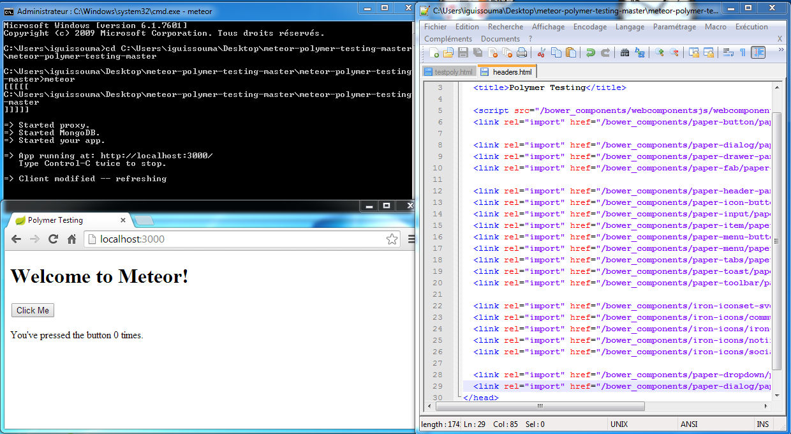791x434 pixels.
Task: Bookmark the page with the star icon
Action: (392, 239)
